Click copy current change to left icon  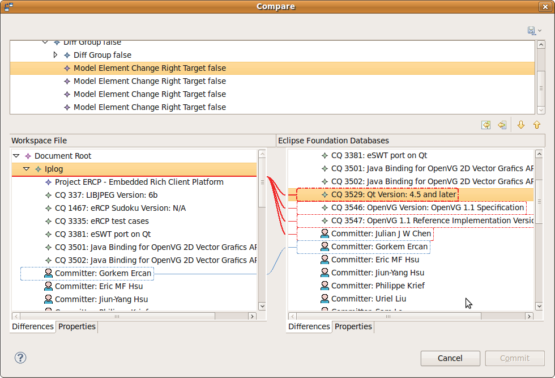coord(502,125)
